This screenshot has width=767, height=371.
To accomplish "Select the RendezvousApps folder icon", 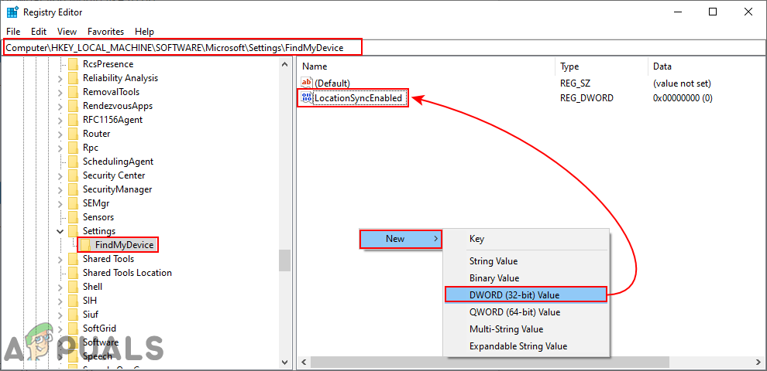I will [74, 106].
